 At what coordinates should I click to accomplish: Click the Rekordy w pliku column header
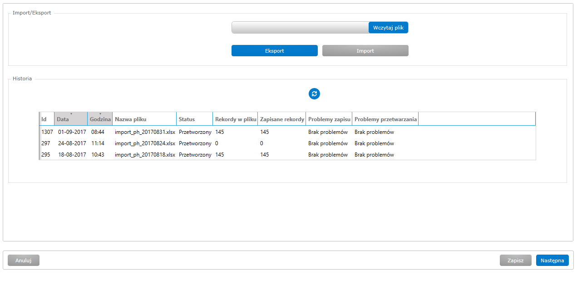[x=235, y=119]
